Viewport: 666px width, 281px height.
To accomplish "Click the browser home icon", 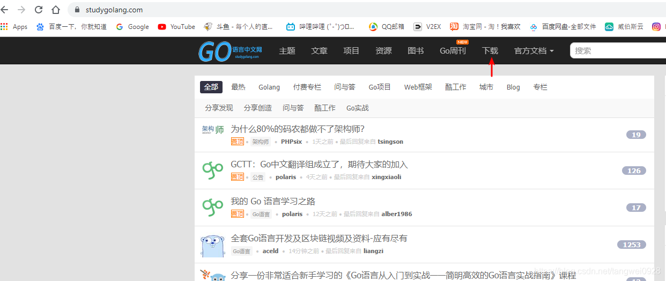I will [56, 10].
